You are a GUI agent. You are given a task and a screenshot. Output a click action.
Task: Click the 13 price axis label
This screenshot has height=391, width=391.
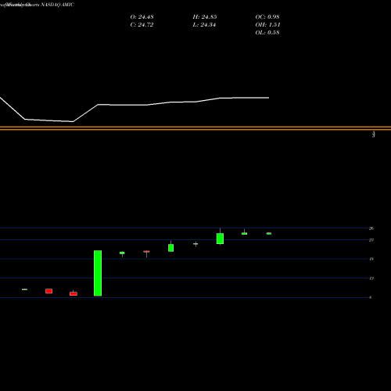(371, 278)
